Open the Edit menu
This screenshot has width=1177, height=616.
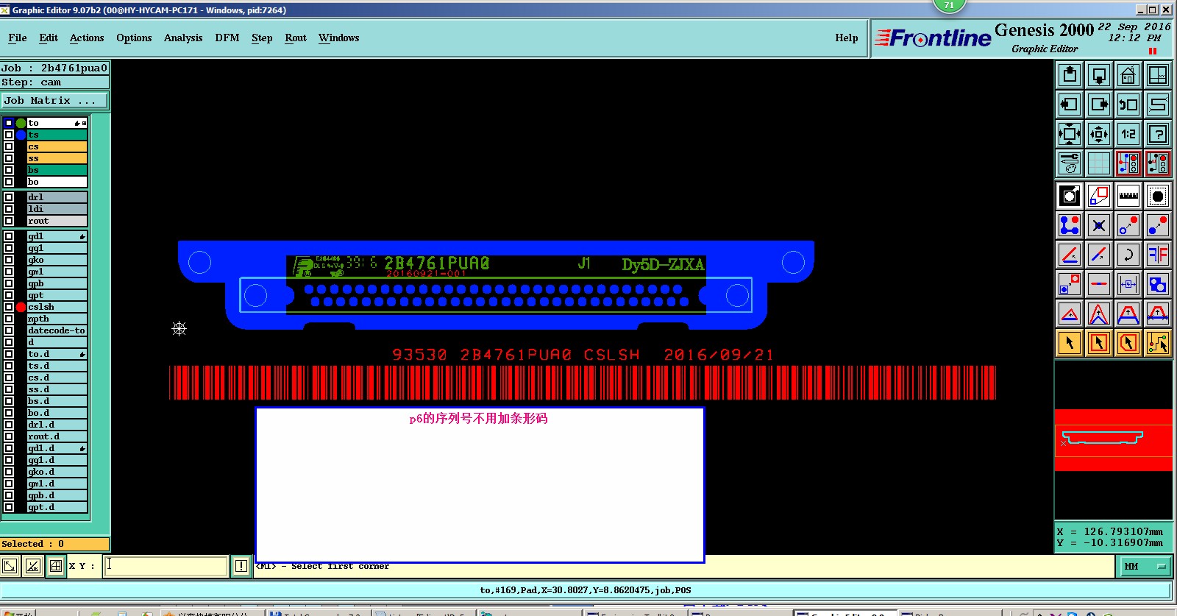pyautogui.click(x=49, y=38)
